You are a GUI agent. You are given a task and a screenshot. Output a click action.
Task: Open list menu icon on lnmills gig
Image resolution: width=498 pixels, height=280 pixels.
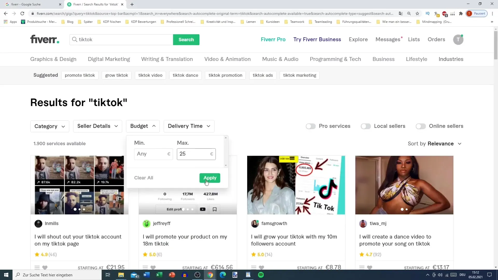pos(37,268)
